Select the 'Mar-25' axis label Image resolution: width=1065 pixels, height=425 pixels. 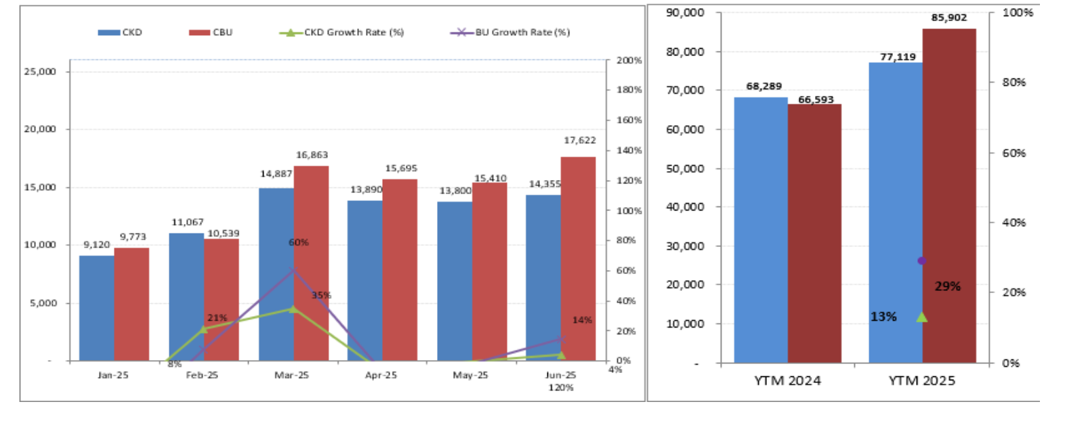click(291, 375)
